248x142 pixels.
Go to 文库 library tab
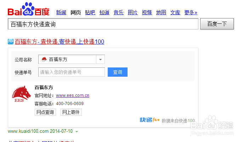(175, 12)
